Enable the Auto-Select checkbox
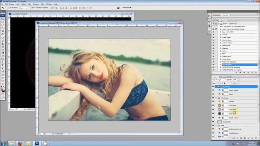The height and width of the screenshot is (146, 260). click(x=9, y=8)
